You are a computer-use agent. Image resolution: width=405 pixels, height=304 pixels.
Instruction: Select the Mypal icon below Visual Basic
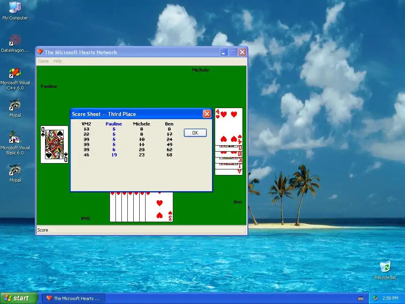[x=15, y=173]
